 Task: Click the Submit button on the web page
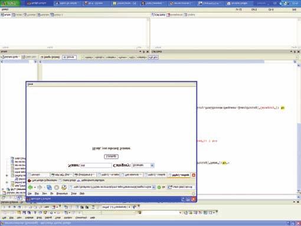click(x=111, y=156)
